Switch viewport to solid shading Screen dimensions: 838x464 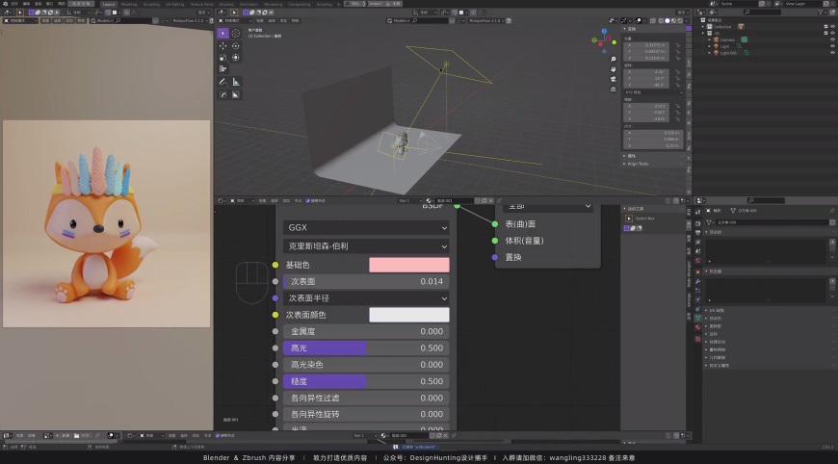tap(667, 21)
